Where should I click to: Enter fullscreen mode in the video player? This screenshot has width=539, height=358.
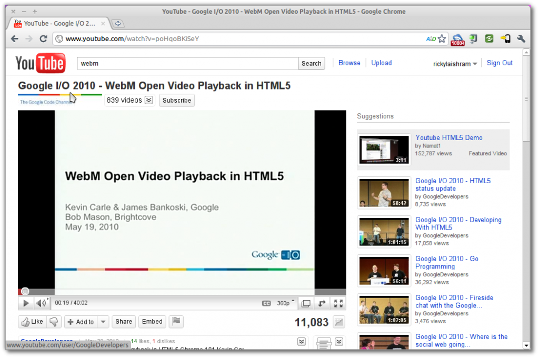(x=338, y=303)
